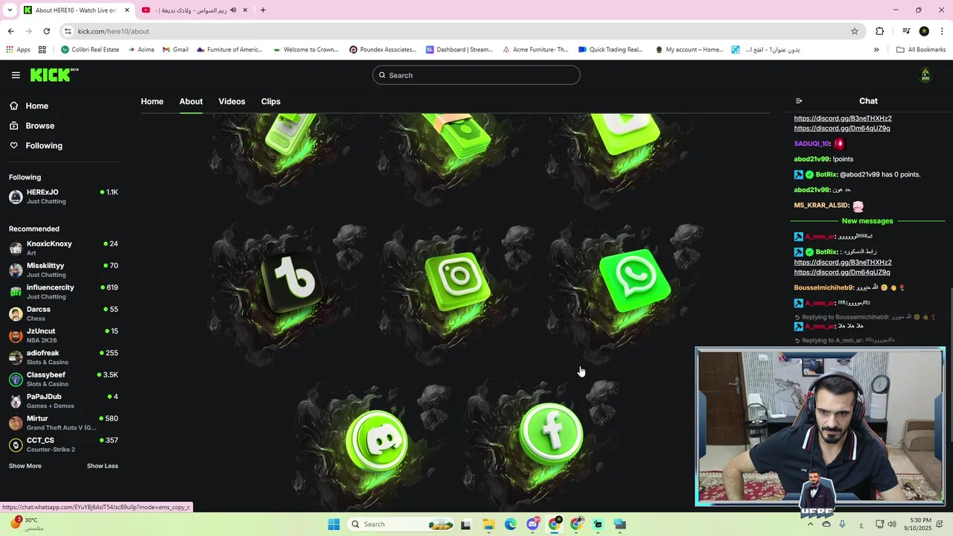Select the About HERE10 browser tab
Screen dimensions: 953x536
point(77,10)
